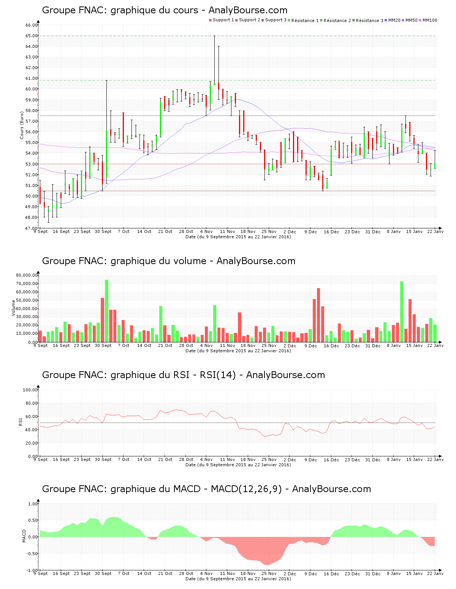Screen dimensions: 456x589
Task: Click the -1.00 MACD axis value
Action: coord(32,570)
